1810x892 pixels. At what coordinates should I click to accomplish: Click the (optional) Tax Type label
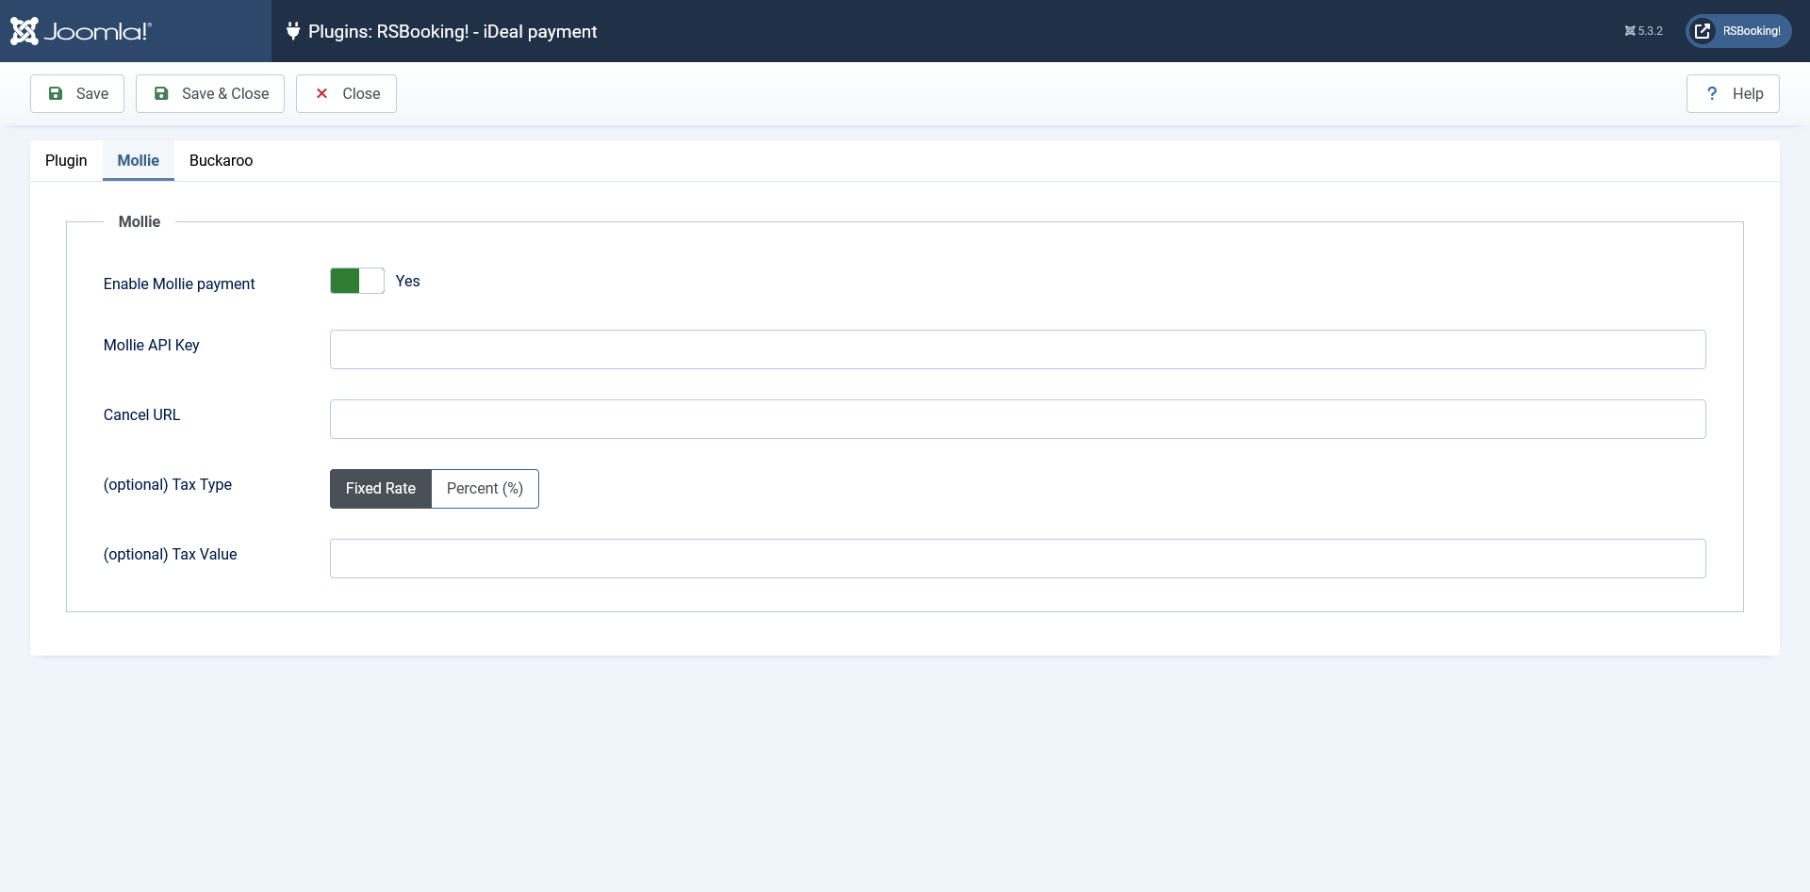click(168, 484)
